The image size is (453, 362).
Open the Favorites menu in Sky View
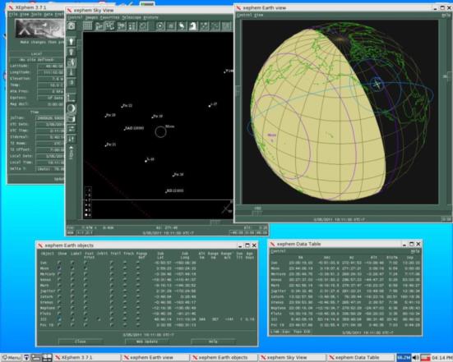pyautogui.click(x=109, y=17)
